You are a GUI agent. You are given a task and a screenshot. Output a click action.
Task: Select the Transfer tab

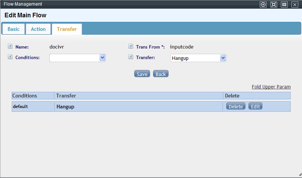click(67, 29)
